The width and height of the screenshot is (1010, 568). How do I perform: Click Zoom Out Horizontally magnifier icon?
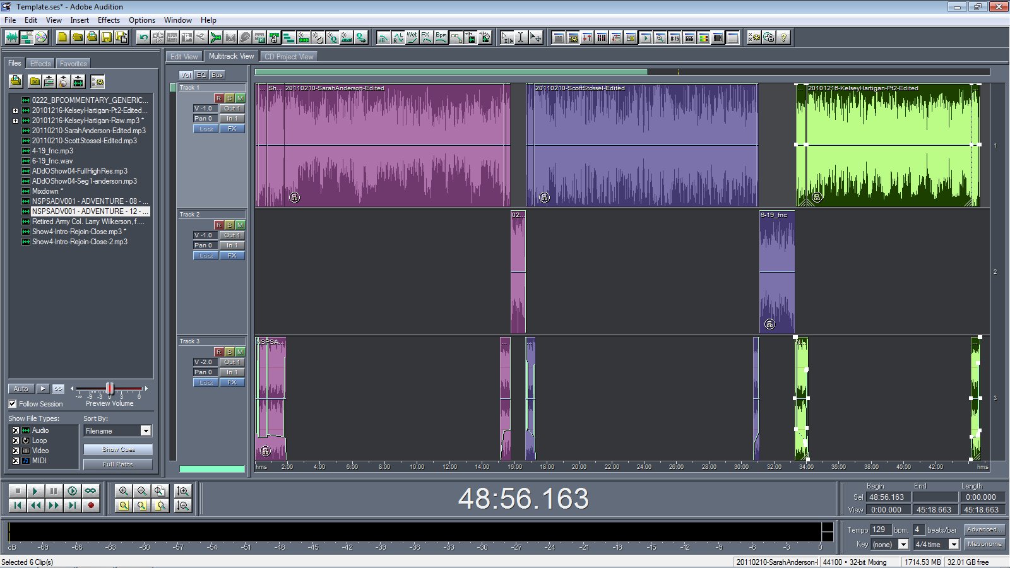pos(142,490)
